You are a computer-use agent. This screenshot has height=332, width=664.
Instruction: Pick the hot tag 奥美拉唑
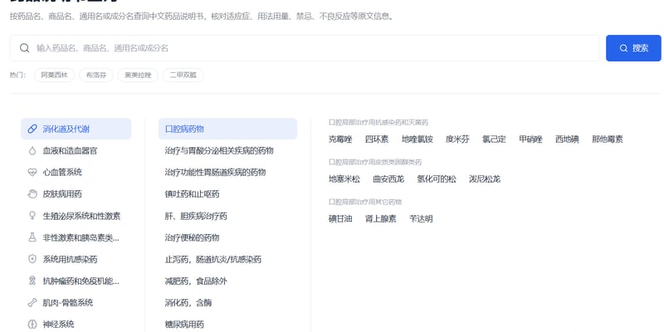click(138, 76)
